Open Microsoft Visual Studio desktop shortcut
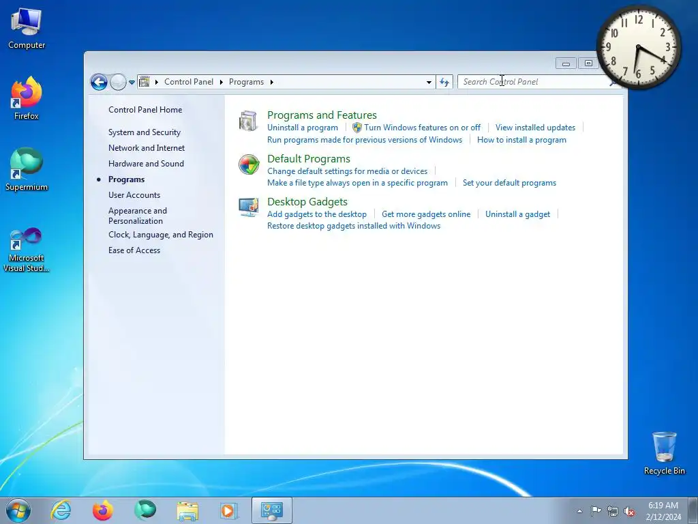 tap(27, 250)
